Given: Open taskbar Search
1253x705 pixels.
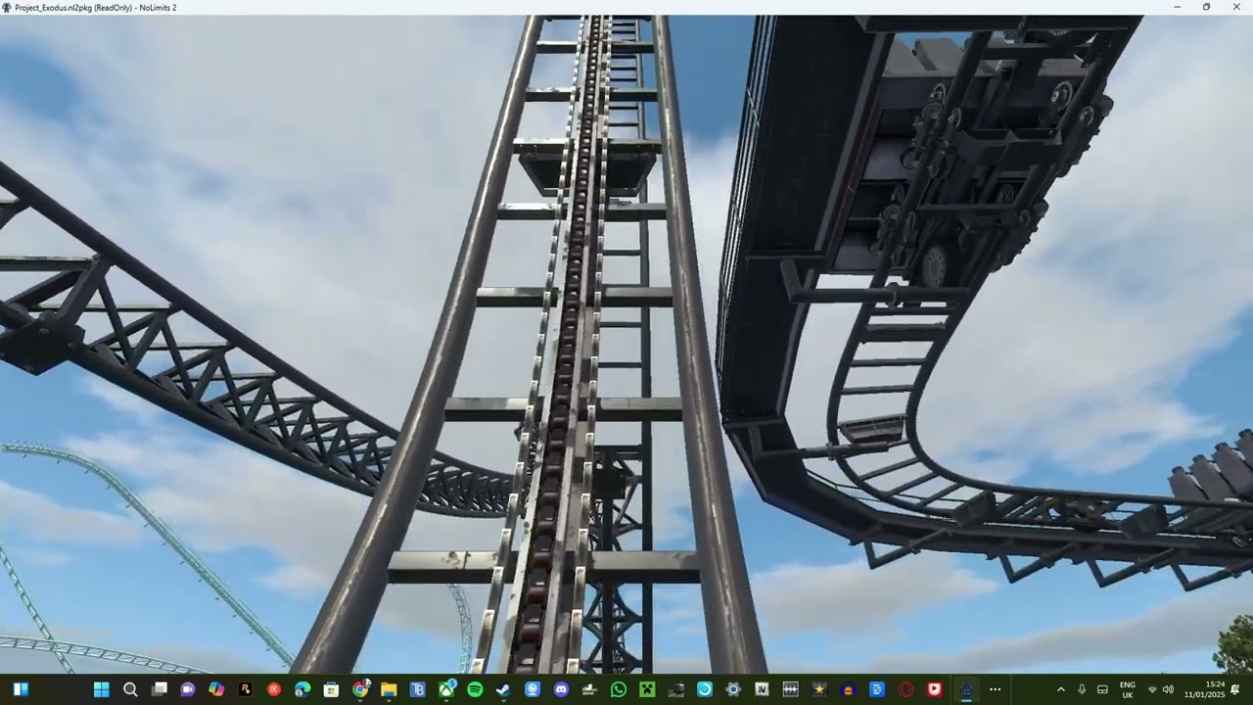Looking at the screenshot, I should click(130, 689).
